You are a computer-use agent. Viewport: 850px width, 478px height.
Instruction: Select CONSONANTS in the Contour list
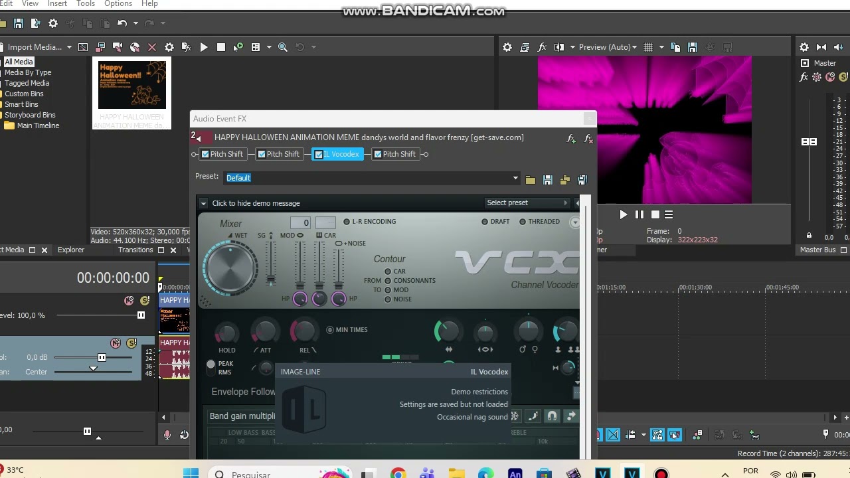coord(388,281)
